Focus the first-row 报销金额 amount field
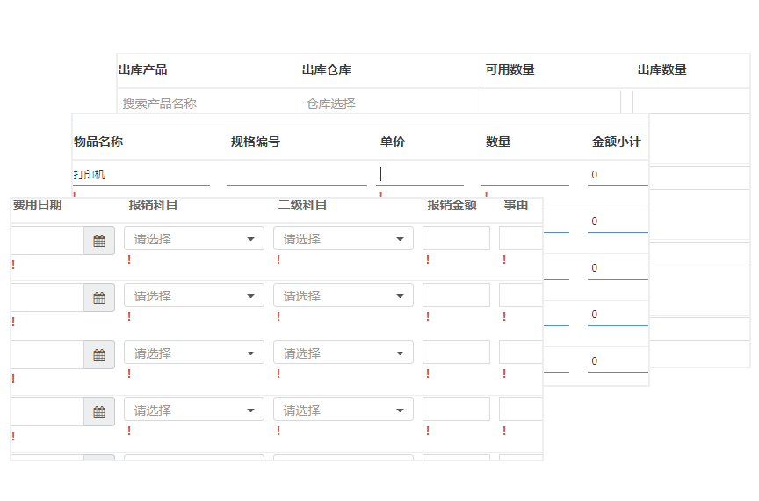 pyautogui.click(x=456, y=238)
